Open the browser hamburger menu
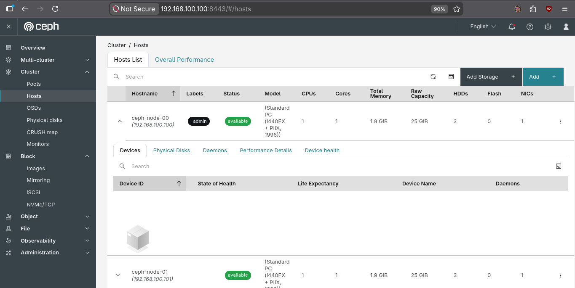Screen dimensions: 575x288 (x=565, y=9)
